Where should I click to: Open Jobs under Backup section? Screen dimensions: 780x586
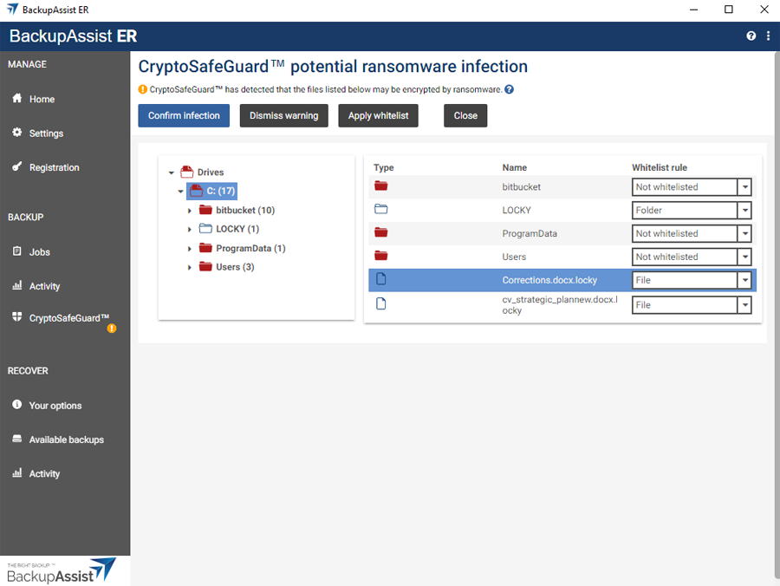[x=39, y=252]
